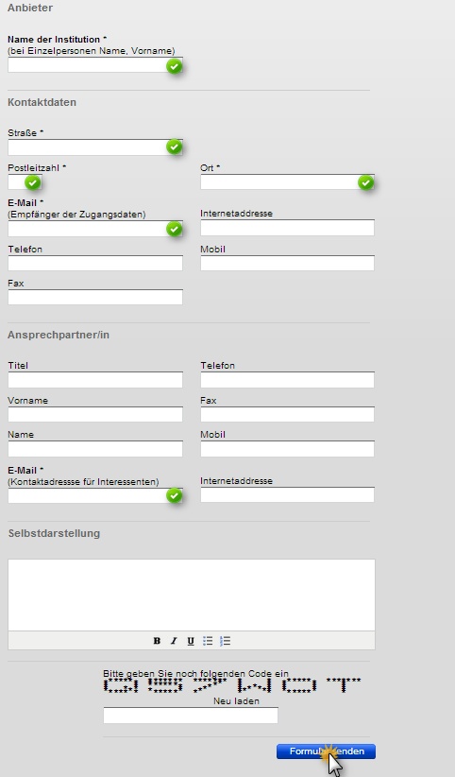Viewport: 455px width, 777px height.
Task: Click green checkmark in the Ort field
Action: [366, 182]
